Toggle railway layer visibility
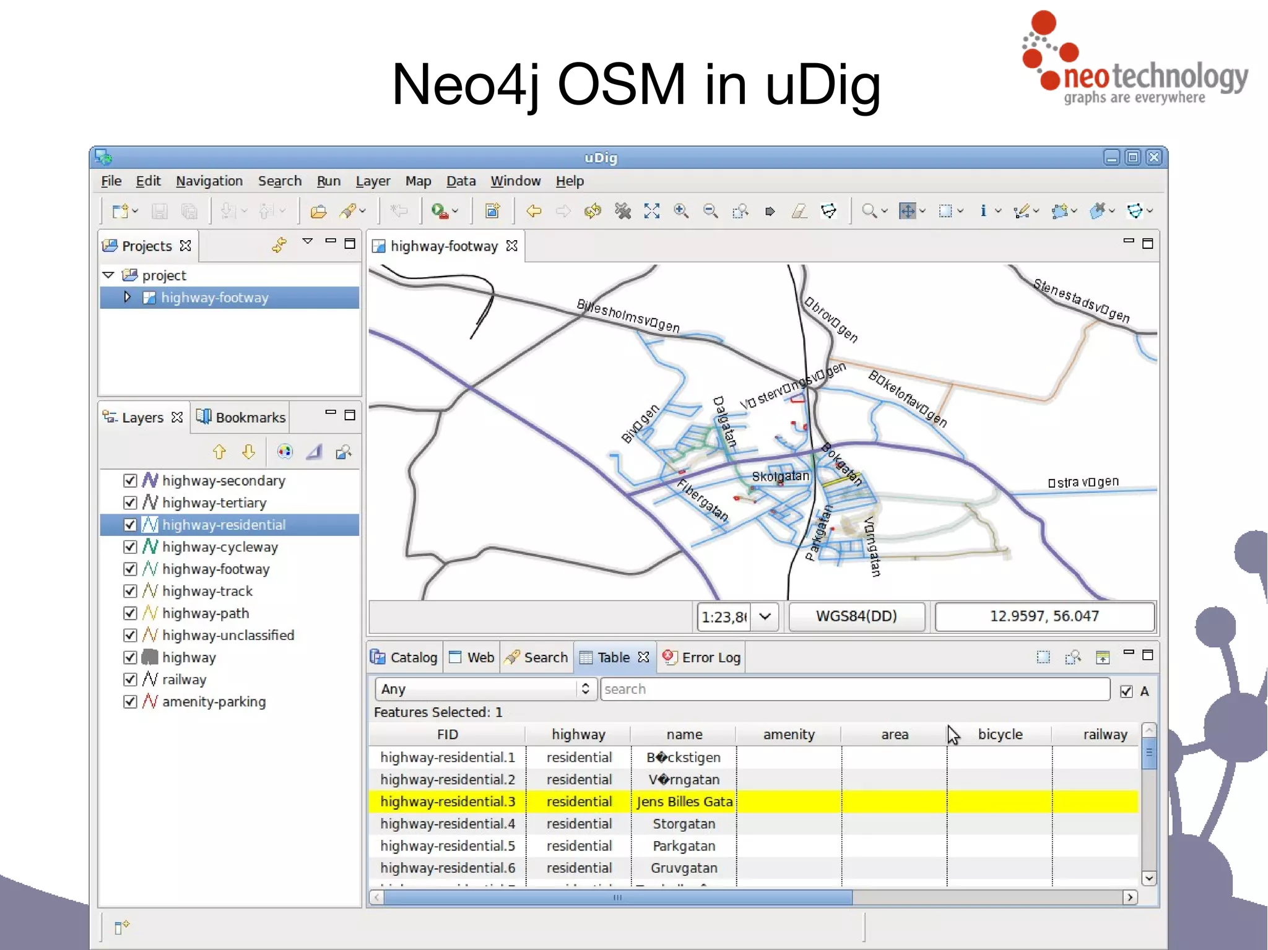 (x=130, y=680)
